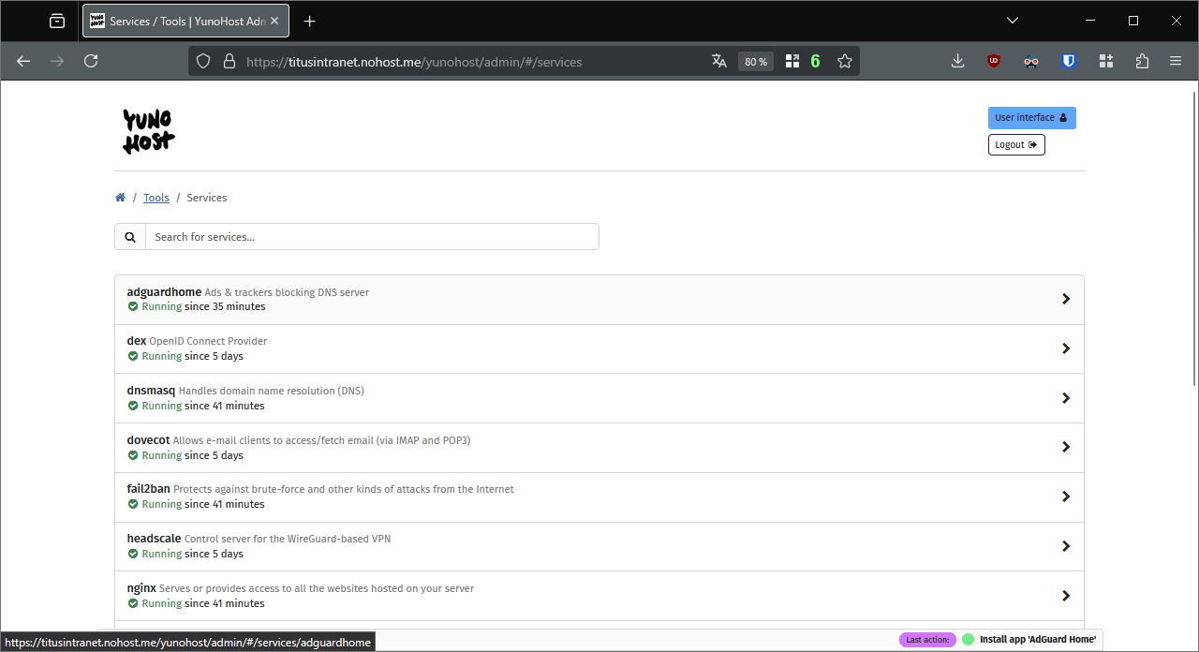Click the YunoHost logo
The height and width of the screenshot is (652, 1199).
[149, 131]
